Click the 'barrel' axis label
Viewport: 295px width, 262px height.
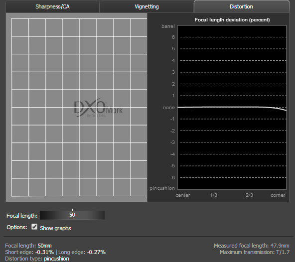[x=168, y=26]
